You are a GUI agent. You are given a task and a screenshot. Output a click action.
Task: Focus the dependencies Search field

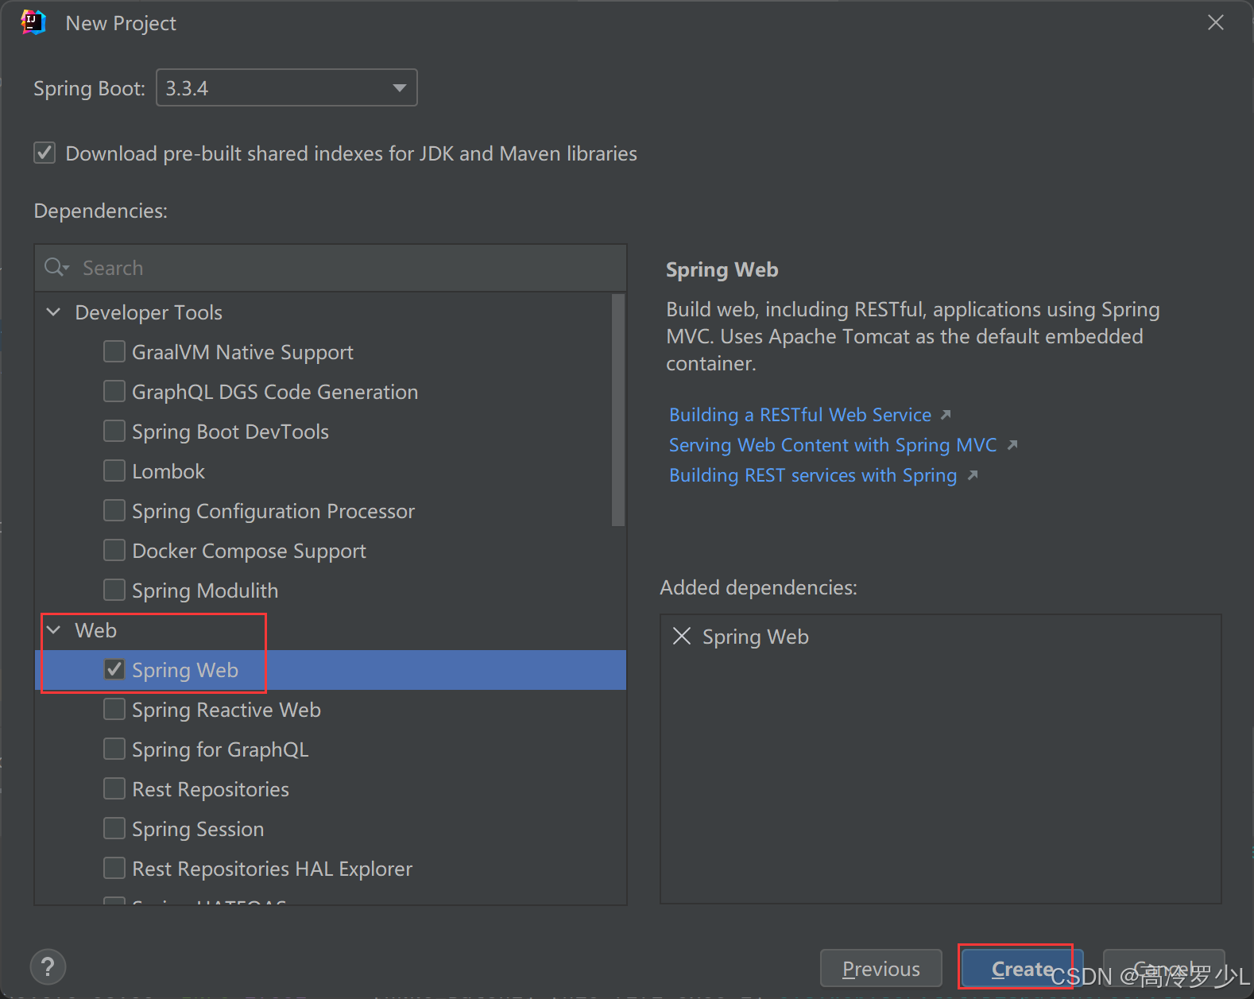coord(331,268)
